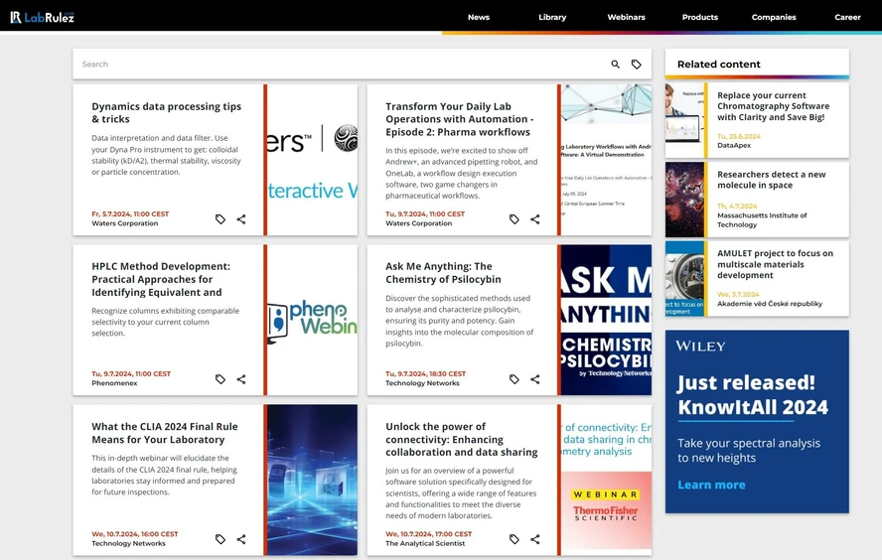Screen dimensions: 882x560
Task: Click tag icon on Dynamics data processing card
Action: click(220, 219)
